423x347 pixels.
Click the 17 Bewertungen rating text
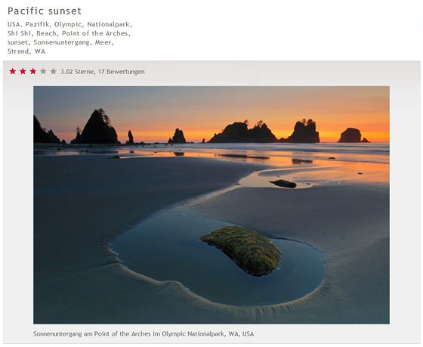click(122, 72)
